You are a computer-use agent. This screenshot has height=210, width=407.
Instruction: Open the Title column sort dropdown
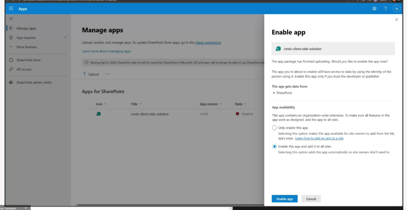click(141, 104)
